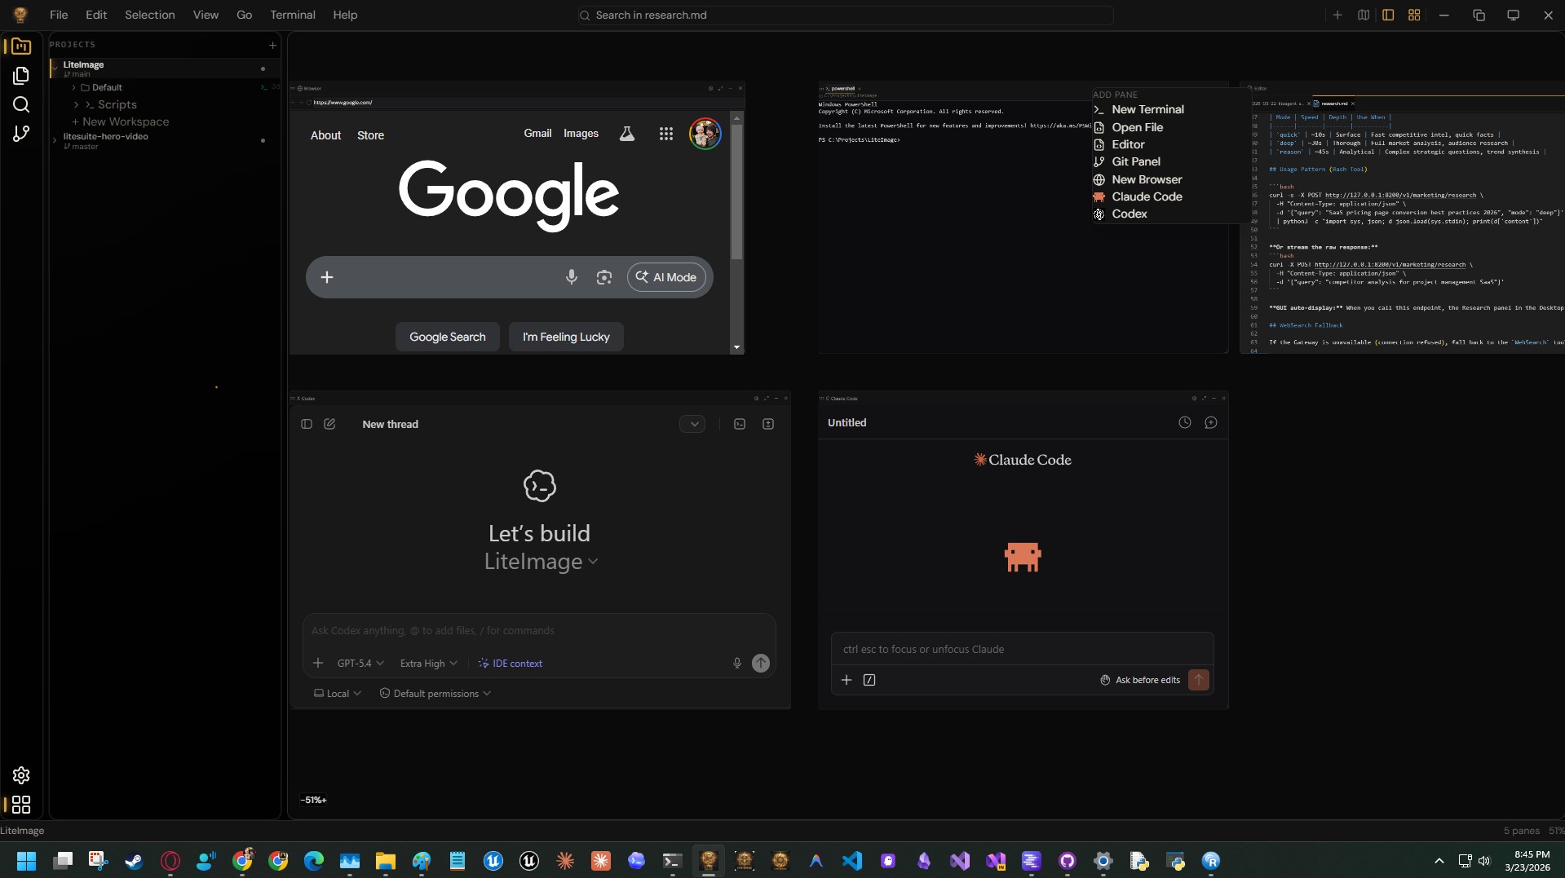The image size is (1565, 878).
Task: Toggle the Codex sidebar panel icon
Action: pyautogui.click(x=307, y=424)
